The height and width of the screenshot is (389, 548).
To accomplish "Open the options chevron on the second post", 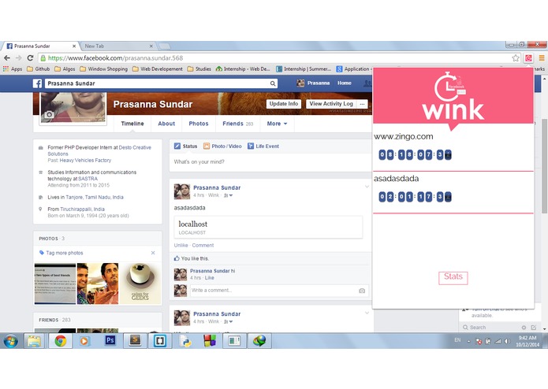I will pos(367,313).
